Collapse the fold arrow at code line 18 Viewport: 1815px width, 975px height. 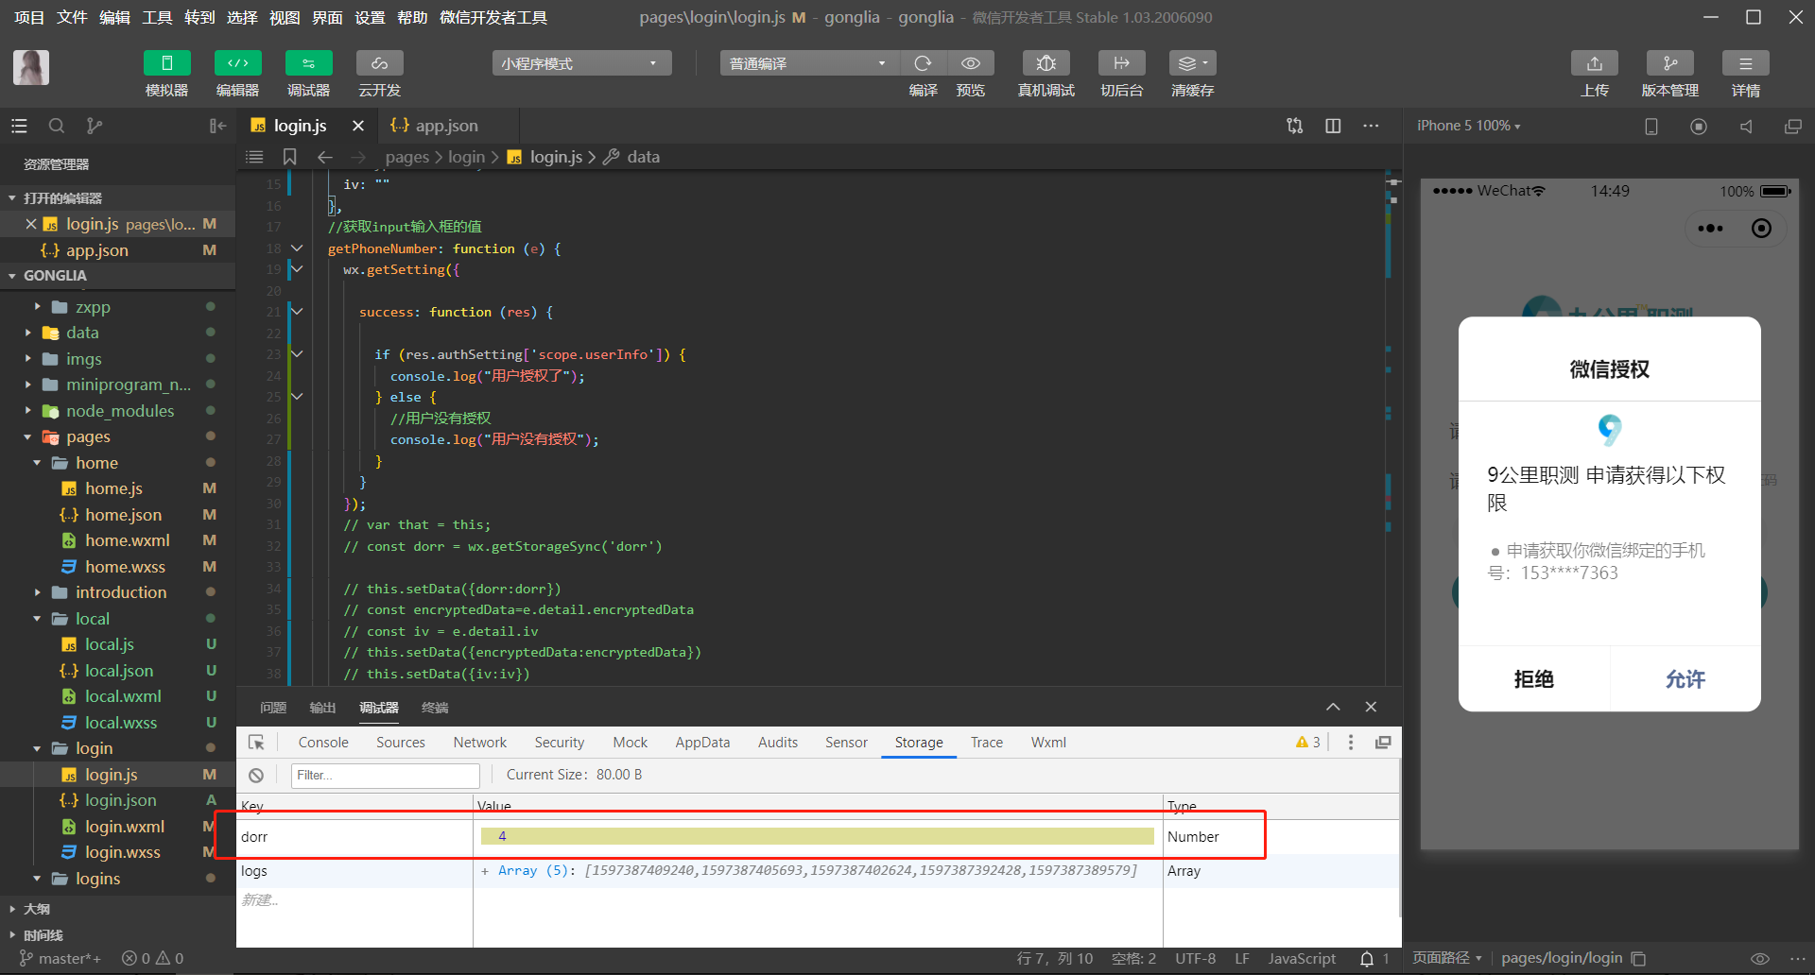coord(297,248)
